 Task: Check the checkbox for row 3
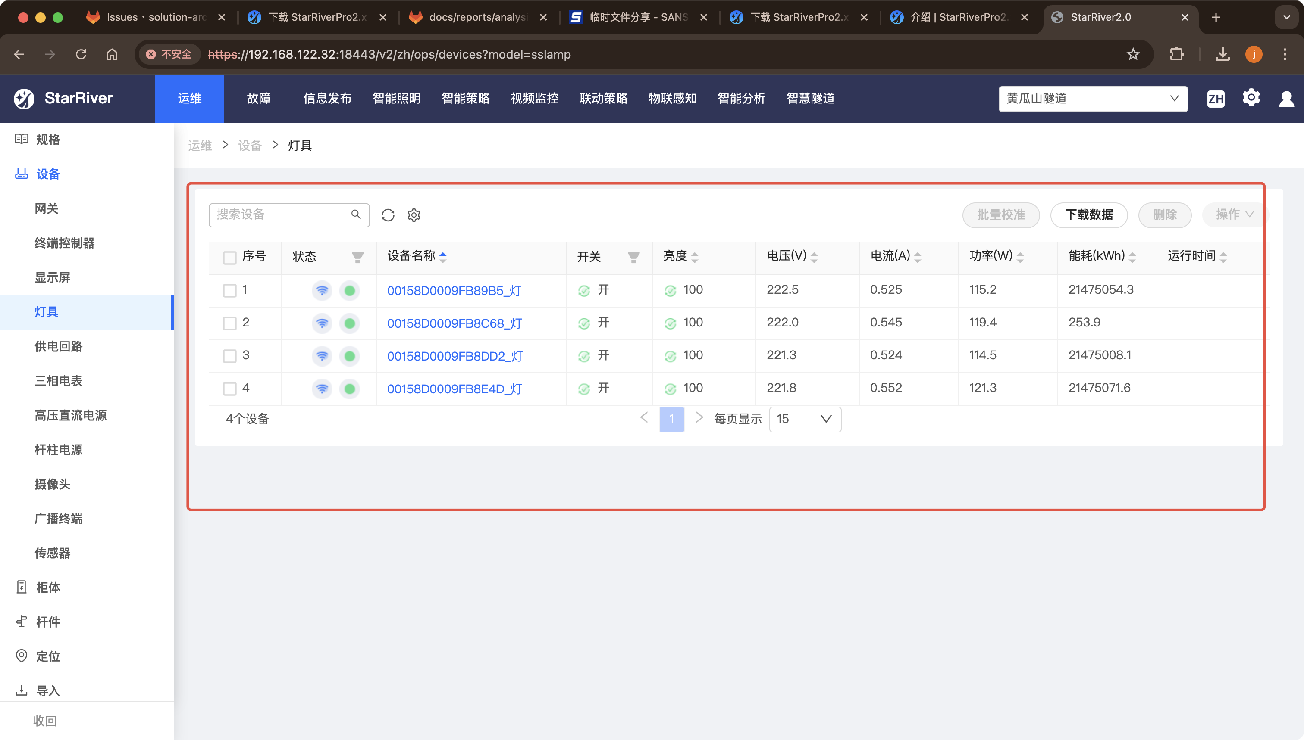(x=229, y=356)
